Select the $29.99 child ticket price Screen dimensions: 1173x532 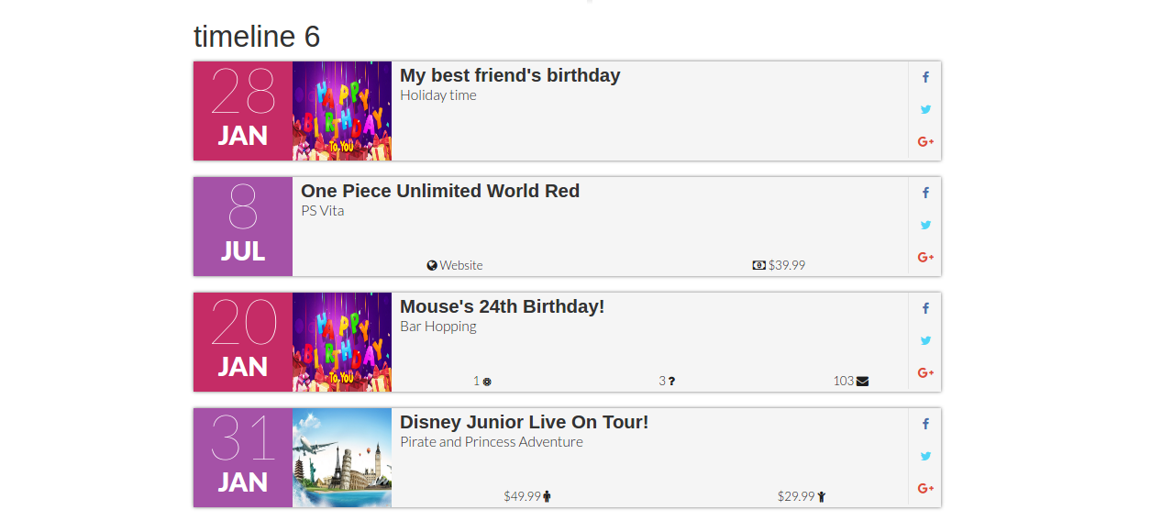coord(802,496)
